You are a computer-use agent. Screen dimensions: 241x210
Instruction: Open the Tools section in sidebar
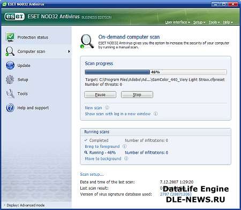point(22,94)
